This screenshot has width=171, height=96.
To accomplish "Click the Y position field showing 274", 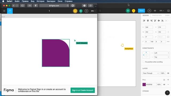I will click(162, 27).
